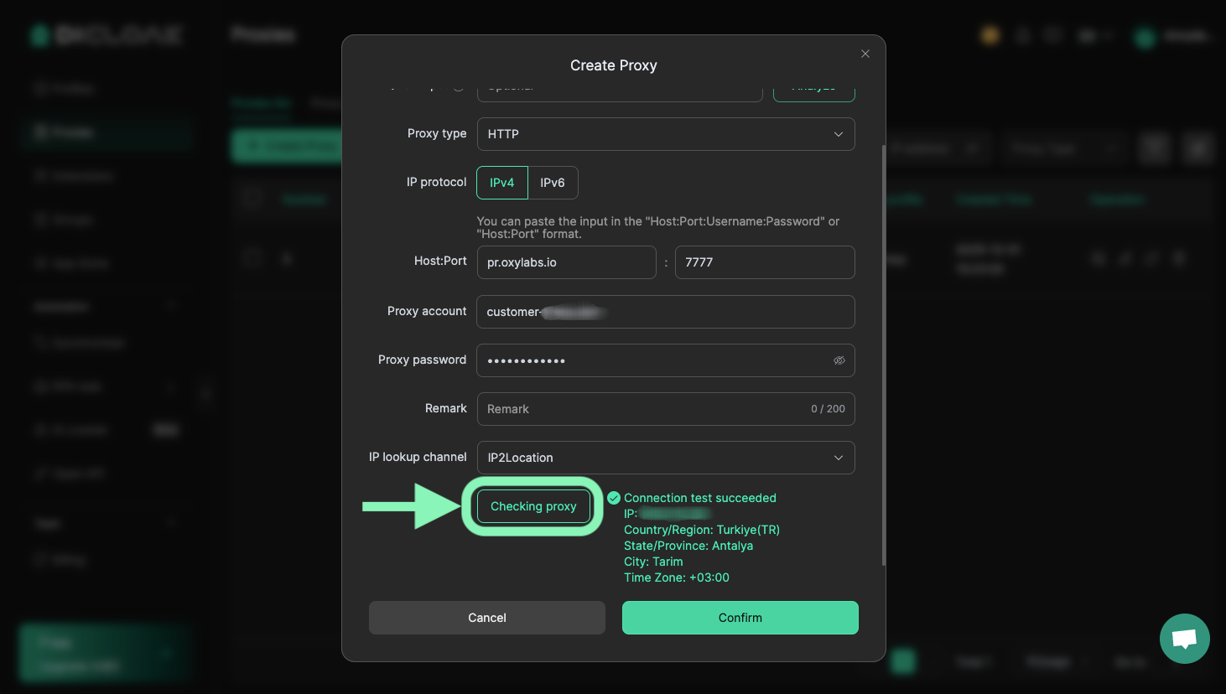Switch IP protocol to IPv6
This screenshot has width=1226, height=694.
pyautogui.click(x=553, y=183)
